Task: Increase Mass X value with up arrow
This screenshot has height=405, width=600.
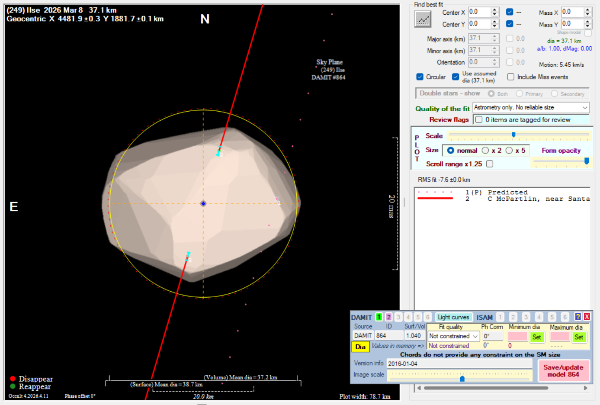Action: [587, 10]
